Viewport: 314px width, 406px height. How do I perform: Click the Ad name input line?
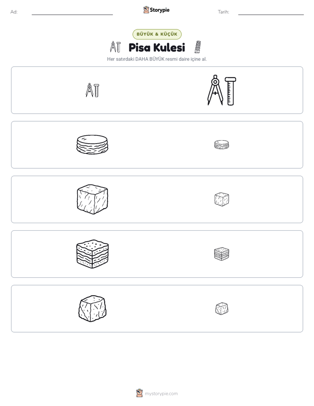click(72, 12)
